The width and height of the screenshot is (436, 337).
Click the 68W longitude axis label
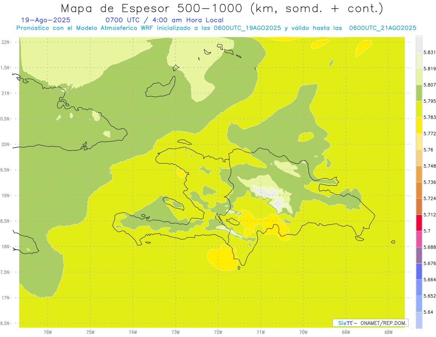(388, 332)
